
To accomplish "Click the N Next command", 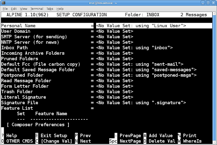I will (x=83, y=141).
